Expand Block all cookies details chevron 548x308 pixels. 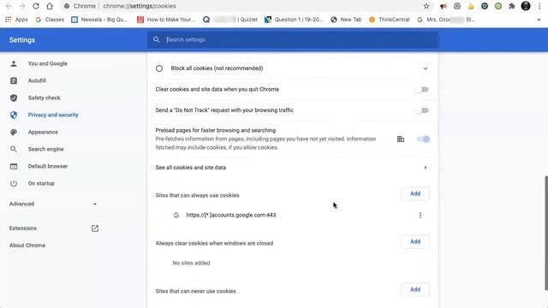(426, 68)
